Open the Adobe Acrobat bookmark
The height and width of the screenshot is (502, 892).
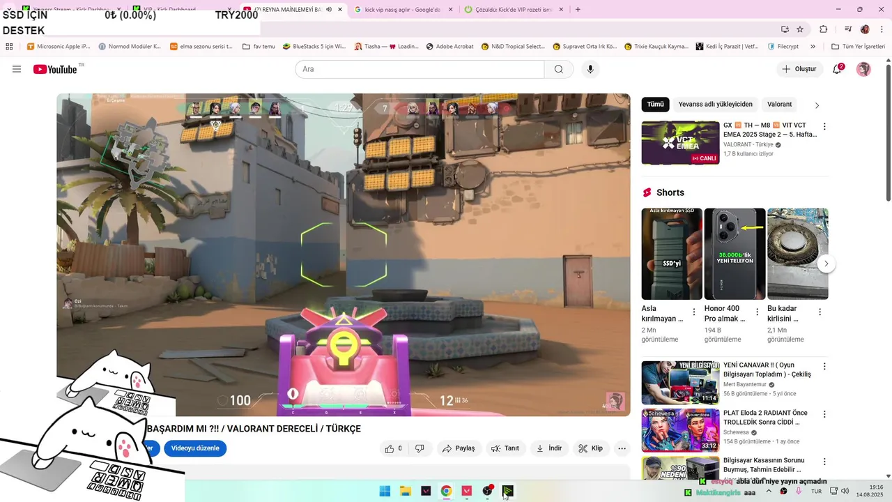click(x=449, y=47)
